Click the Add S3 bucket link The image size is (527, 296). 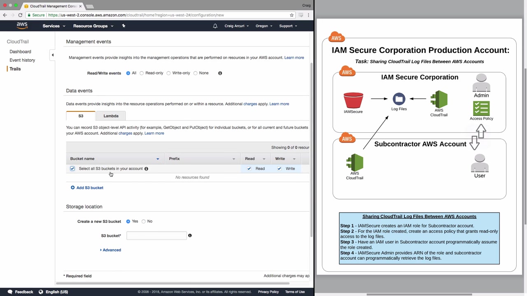tap(90, 188)
